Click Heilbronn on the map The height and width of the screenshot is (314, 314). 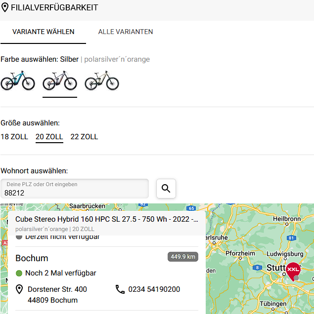pos(287,218)
